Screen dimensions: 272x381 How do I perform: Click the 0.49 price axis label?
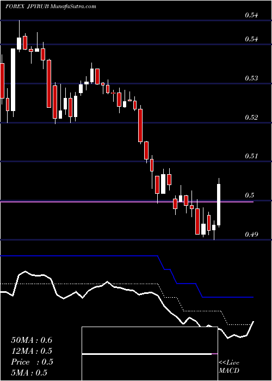click(x=251, y=235)
